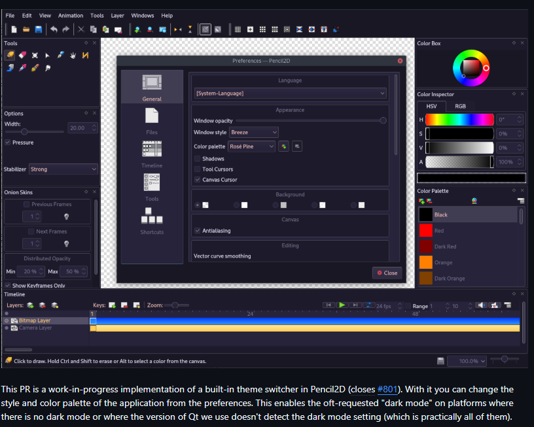
Task: Redo the last action
Action: point(65,29)
